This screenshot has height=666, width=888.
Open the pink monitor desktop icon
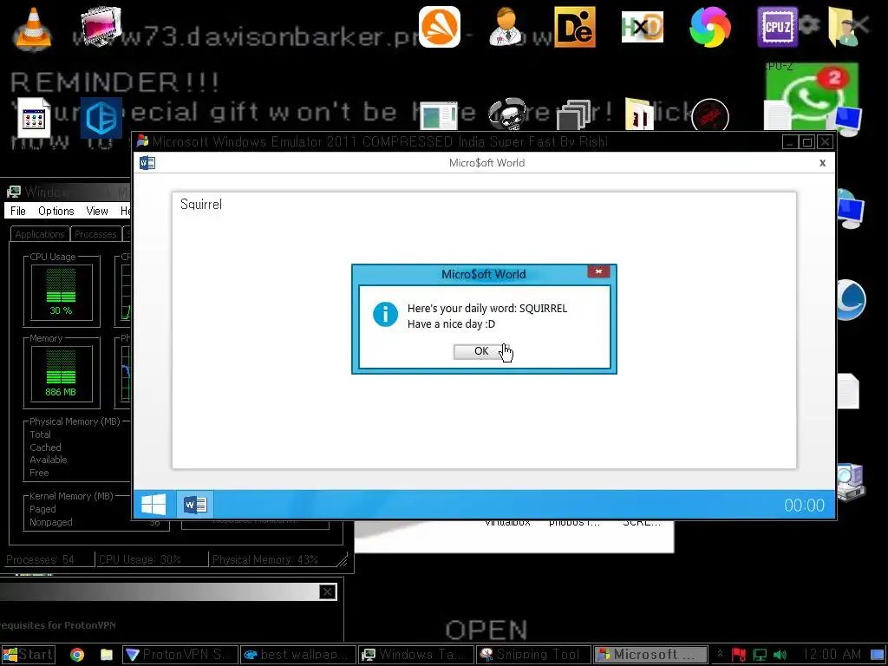101,25
